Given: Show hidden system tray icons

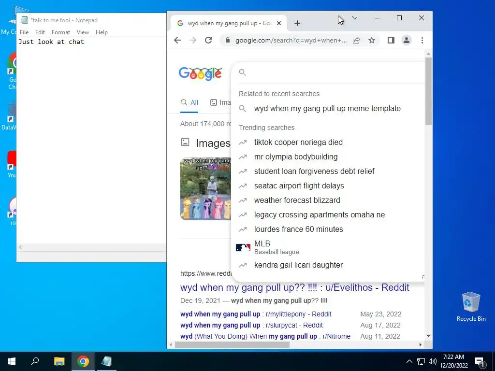Looking at the screenshot, I should [x=409, y=361].
